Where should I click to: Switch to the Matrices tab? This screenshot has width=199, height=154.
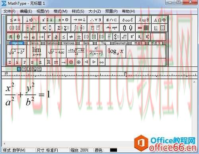coord(69,43)
